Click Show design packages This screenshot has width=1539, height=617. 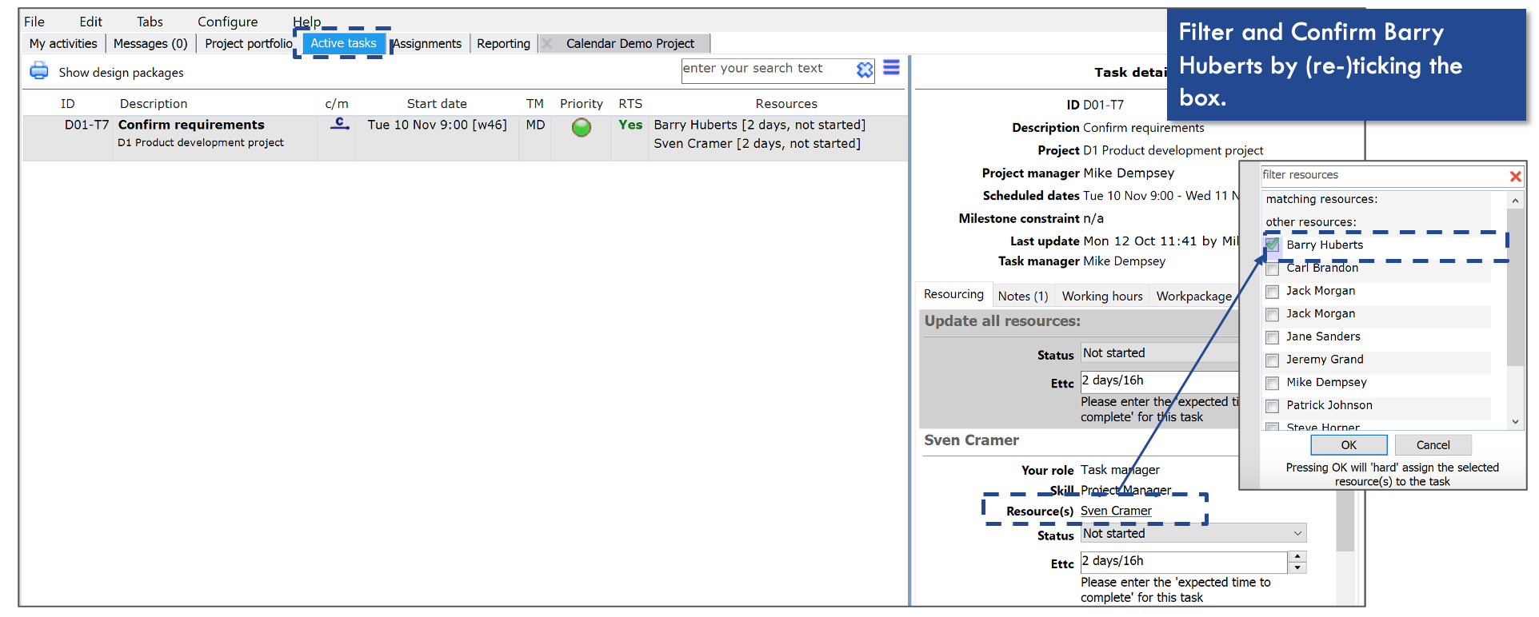tap(121, 73)
